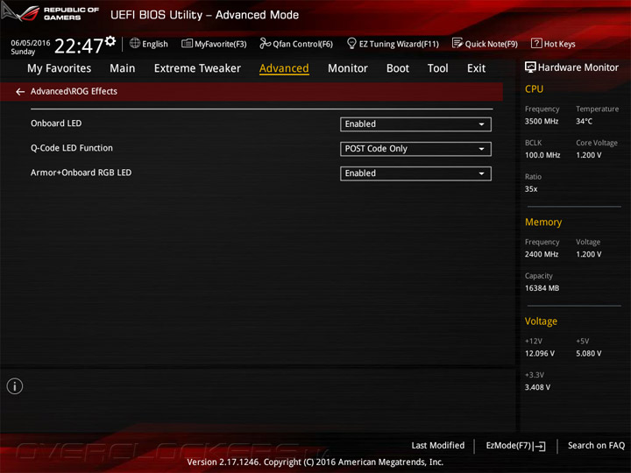Click Search on FAQ

[x=597, y=446]
